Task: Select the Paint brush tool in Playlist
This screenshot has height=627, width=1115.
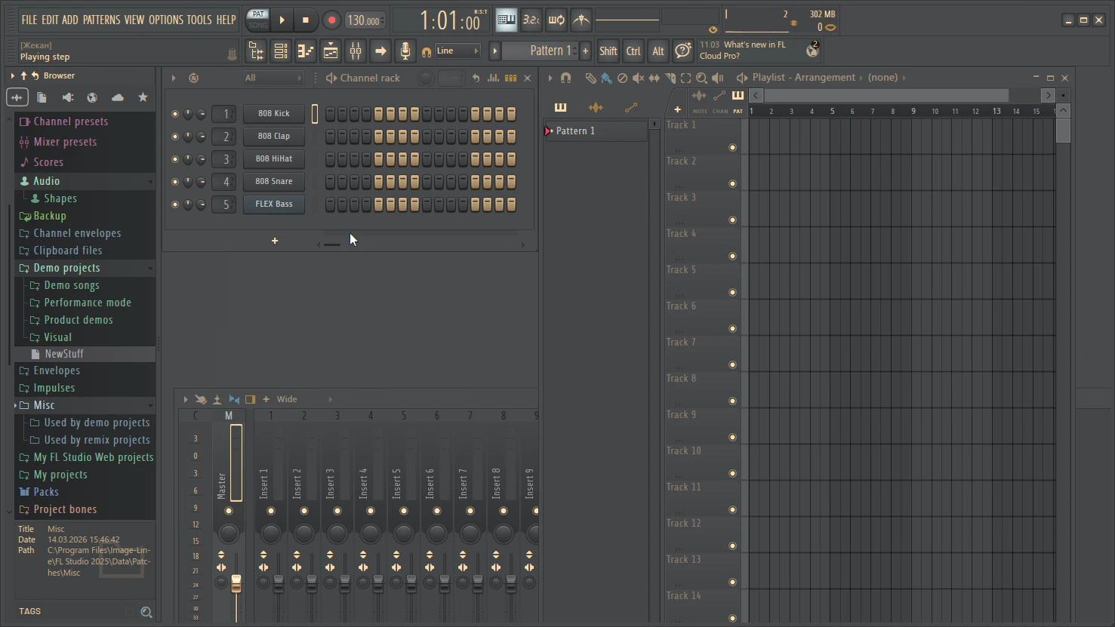Action: (606, 78)
